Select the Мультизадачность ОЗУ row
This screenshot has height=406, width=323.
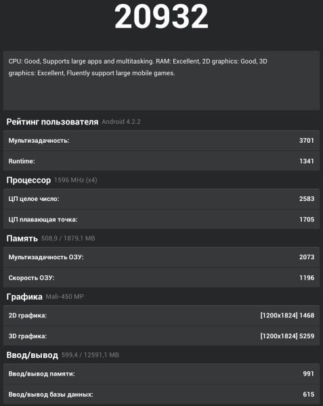pyautogui.click(x=161, y=257)
